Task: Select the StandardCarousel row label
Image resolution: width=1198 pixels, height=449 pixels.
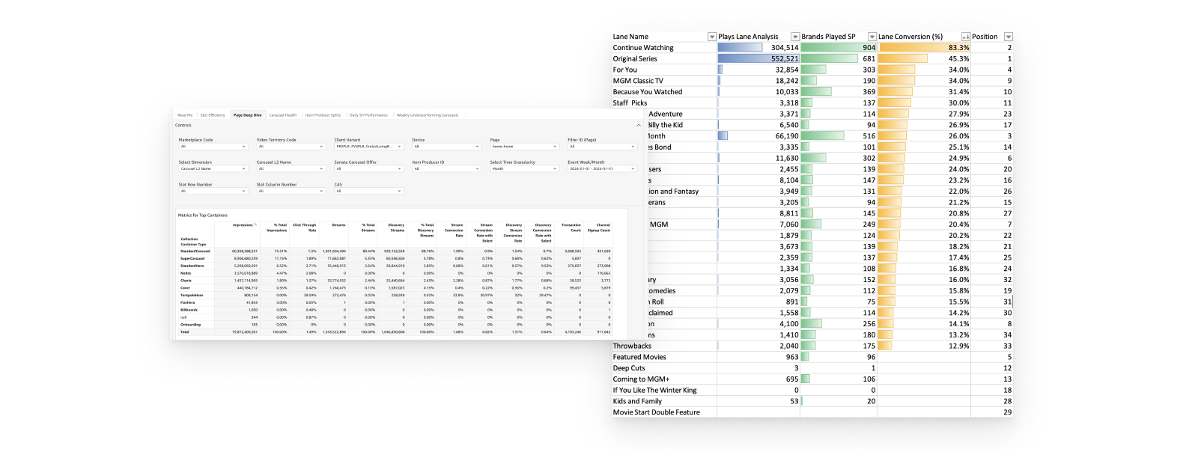Action: [195, 251]
